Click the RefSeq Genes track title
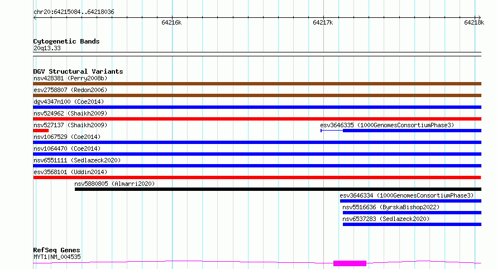 coord(56,251)
